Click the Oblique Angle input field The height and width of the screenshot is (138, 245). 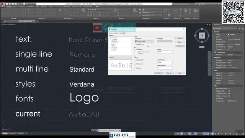pyautogui.click(x=165, y=68)
